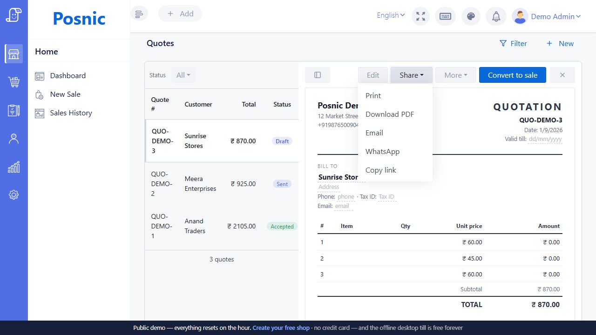Click the Unit price column header
This screenshot has width=596, height=335.
(x=469, y=226)
